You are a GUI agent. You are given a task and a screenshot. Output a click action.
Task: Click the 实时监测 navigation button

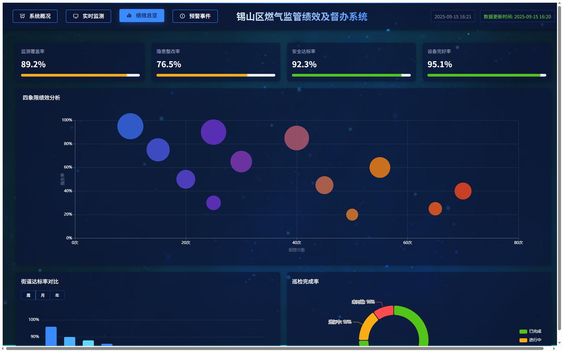tap(88, 16)
